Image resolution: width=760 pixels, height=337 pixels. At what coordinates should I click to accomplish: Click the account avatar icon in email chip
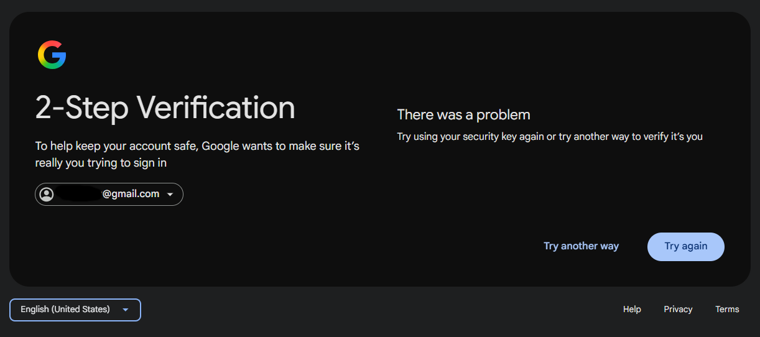click(47, 194)
